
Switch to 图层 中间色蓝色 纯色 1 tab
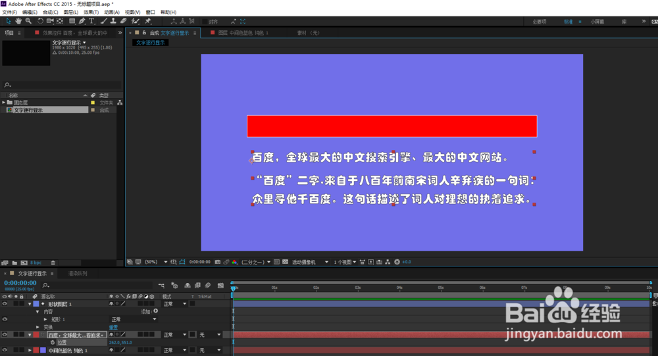(243, 33)
